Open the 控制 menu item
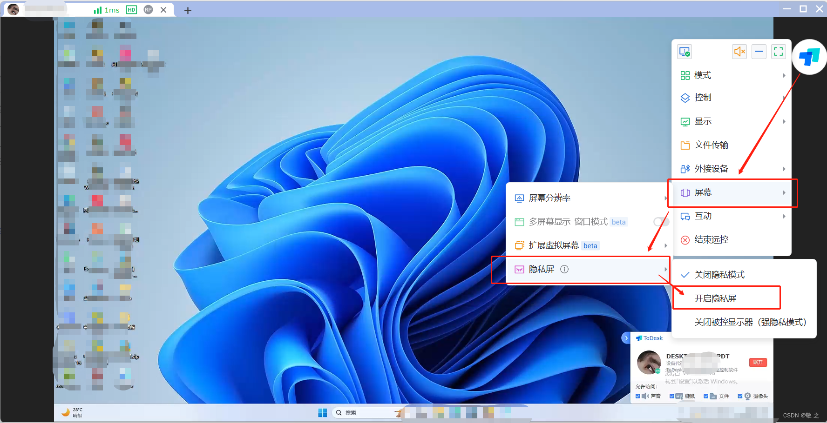The height and width of the screenshot is (423, 827). tap(732, 98)
